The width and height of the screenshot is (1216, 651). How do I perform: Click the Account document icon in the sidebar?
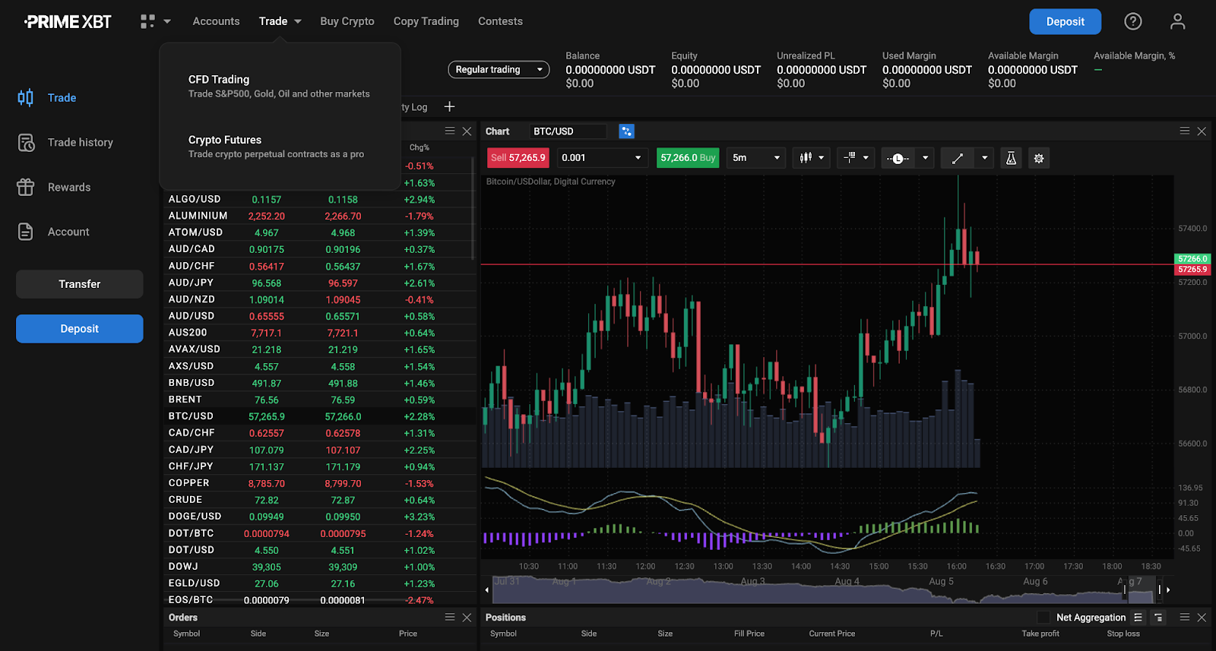[26, 232]
